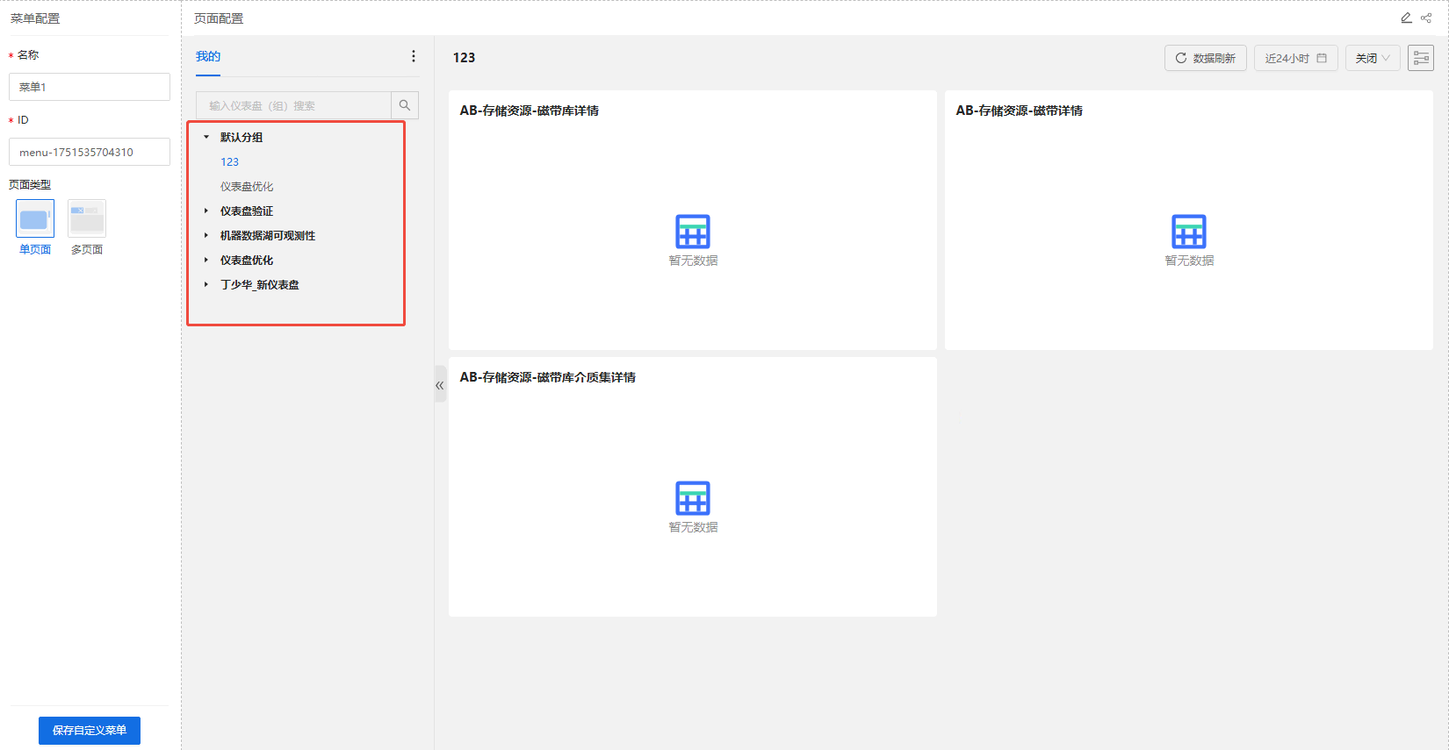
Task: Switch to the 我的 tab
Action: tap(208, 56)
